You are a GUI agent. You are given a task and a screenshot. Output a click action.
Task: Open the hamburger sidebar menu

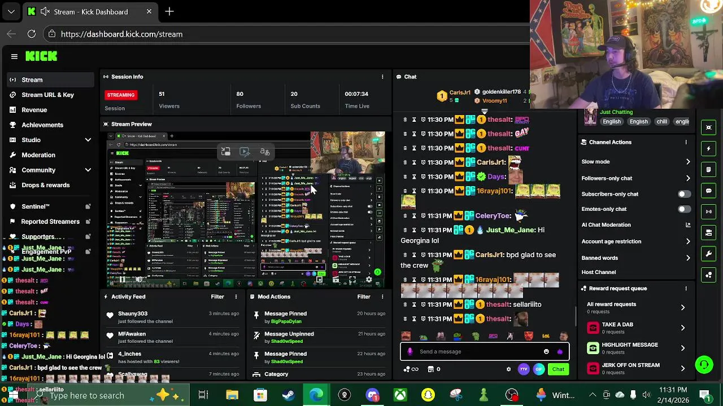(x=14, y=56)
